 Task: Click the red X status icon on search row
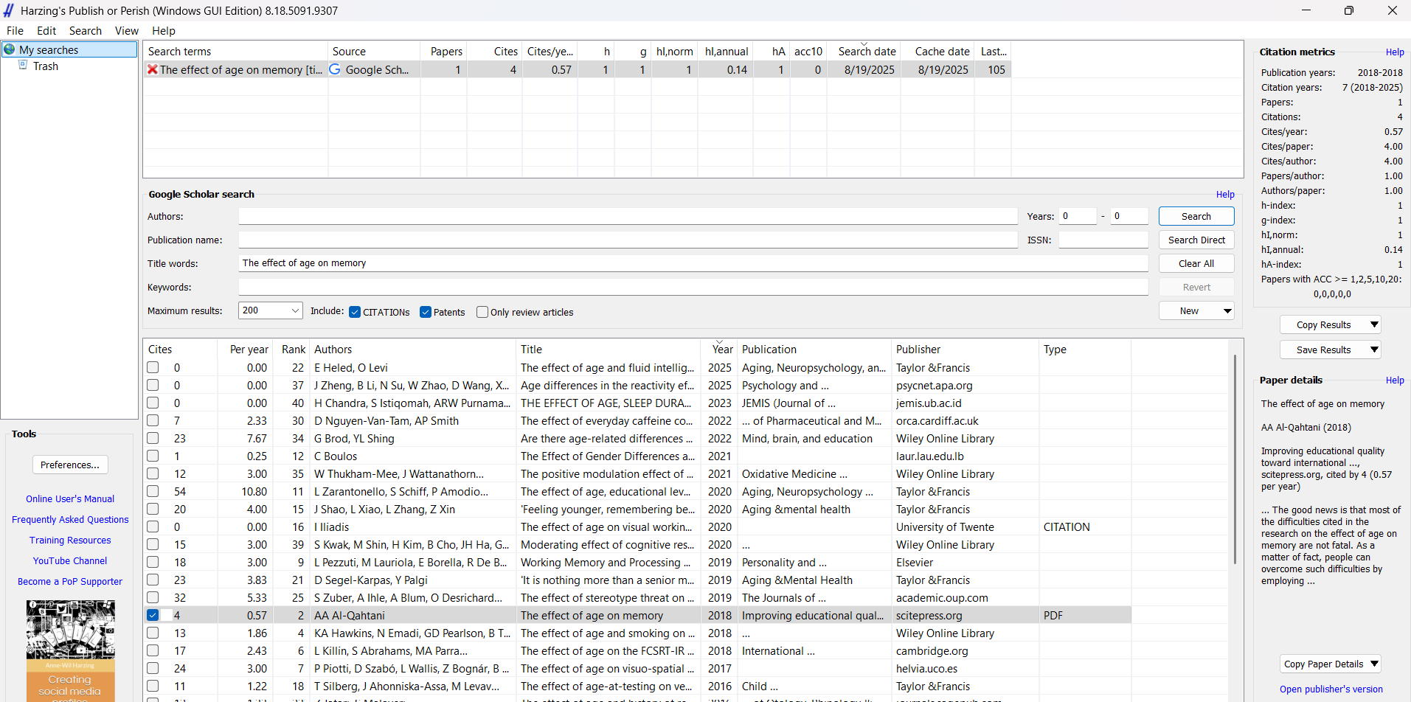[x=152, y=69]
